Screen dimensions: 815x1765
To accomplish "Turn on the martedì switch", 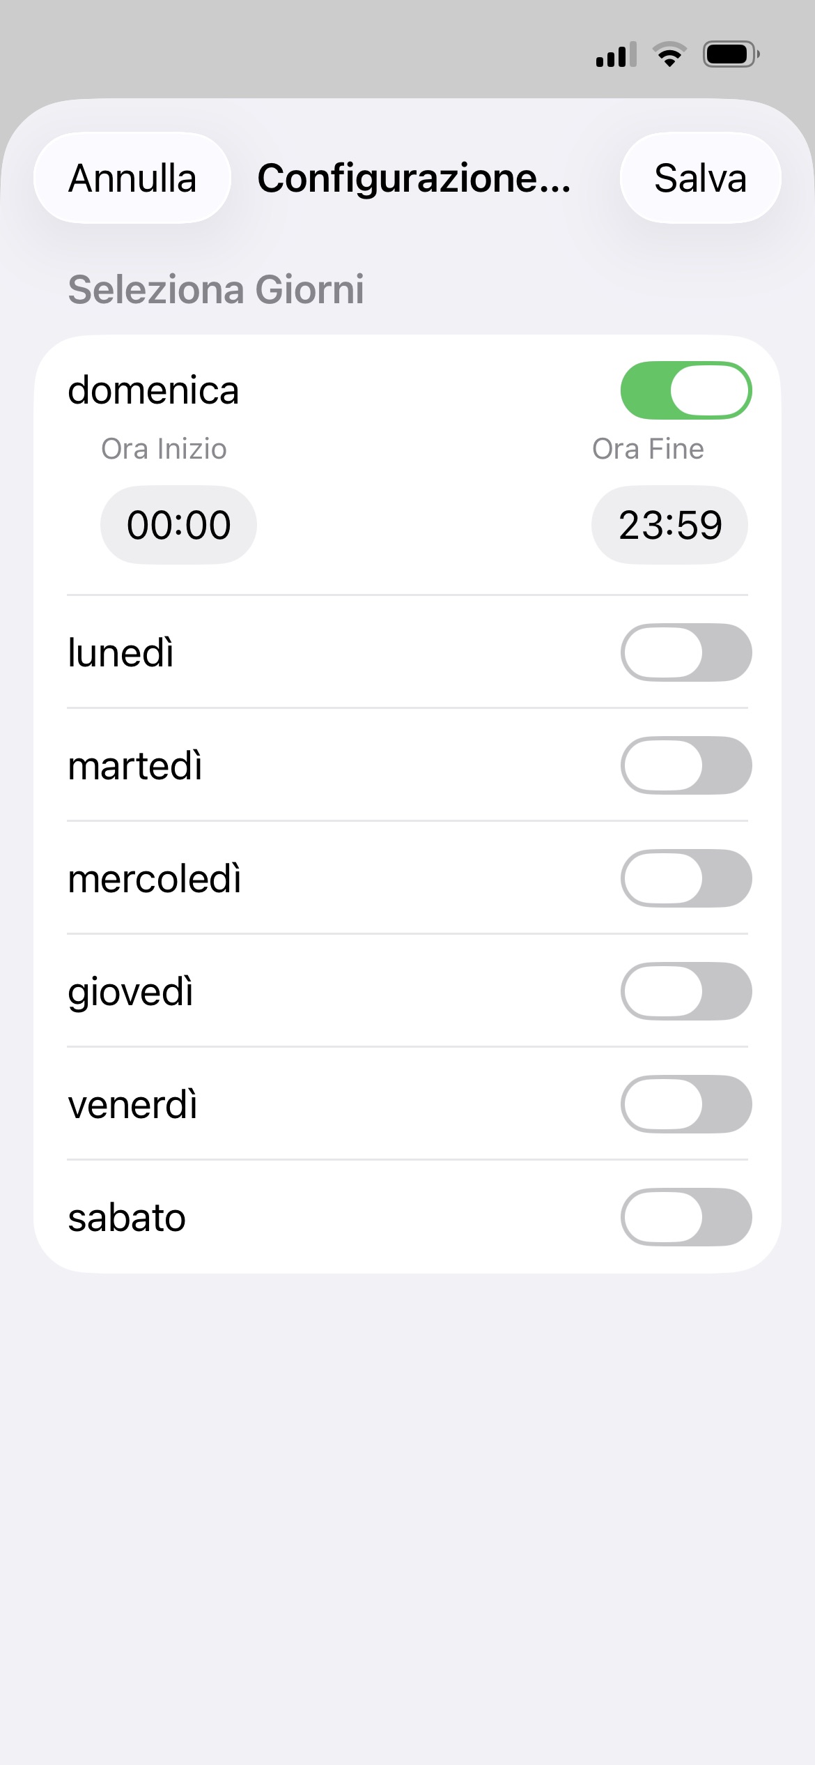I will pos(685,765).
